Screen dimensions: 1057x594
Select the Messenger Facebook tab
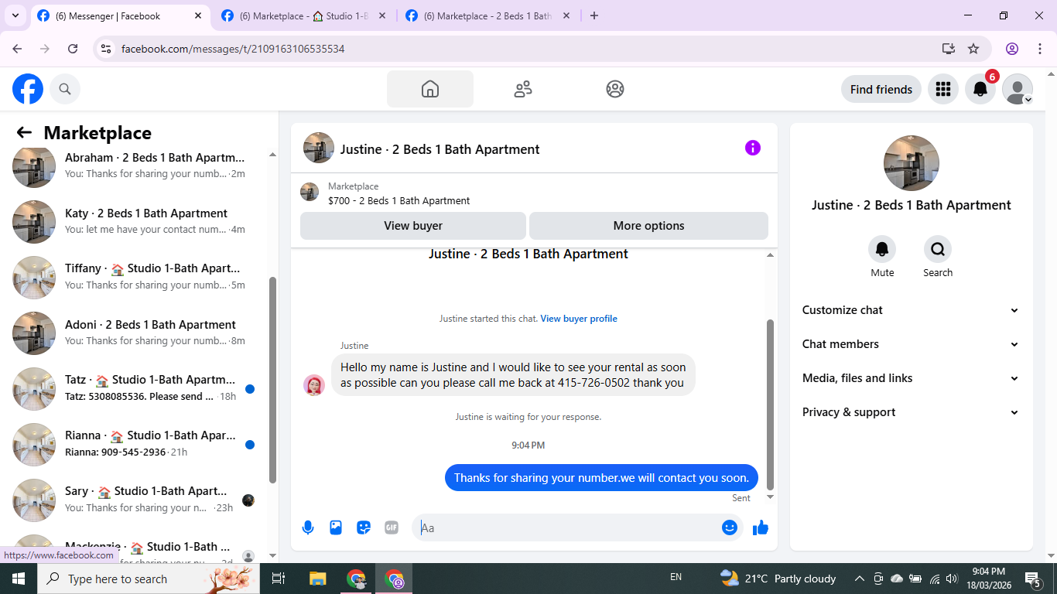coord(119,15)
